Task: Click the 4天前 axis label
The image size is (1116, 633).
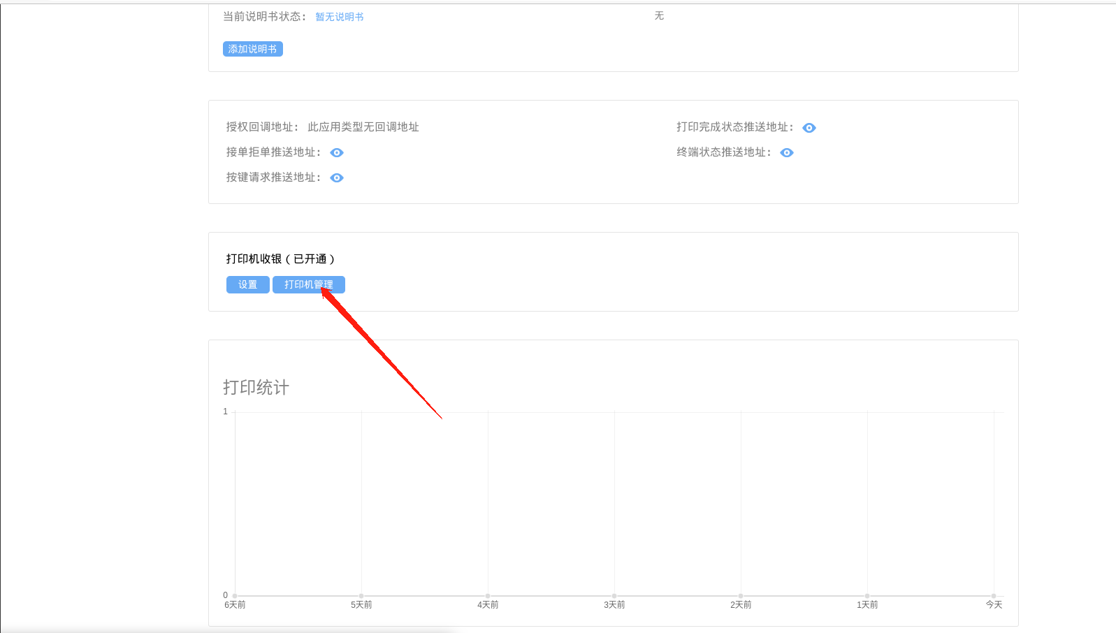Action: click(x=488, y=605)
